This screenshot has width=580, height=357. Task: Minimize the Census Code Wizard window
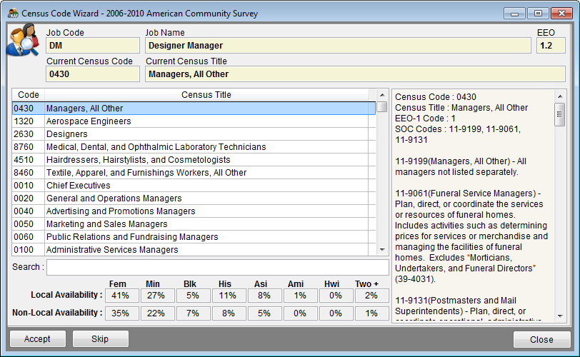(x=514, y=14)
